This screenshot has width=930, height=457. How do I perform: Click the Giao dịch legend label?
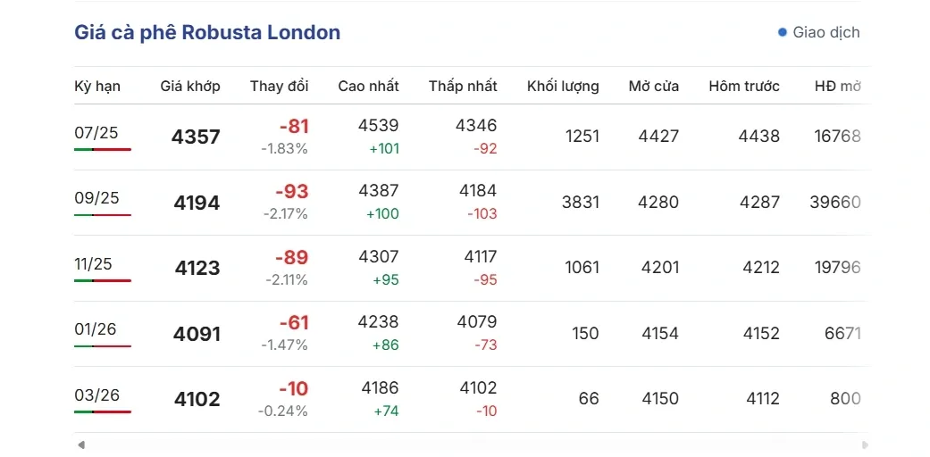[825, 32]
